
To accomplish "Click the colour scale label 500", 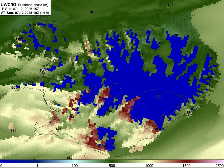I will [x=112, y=166].
